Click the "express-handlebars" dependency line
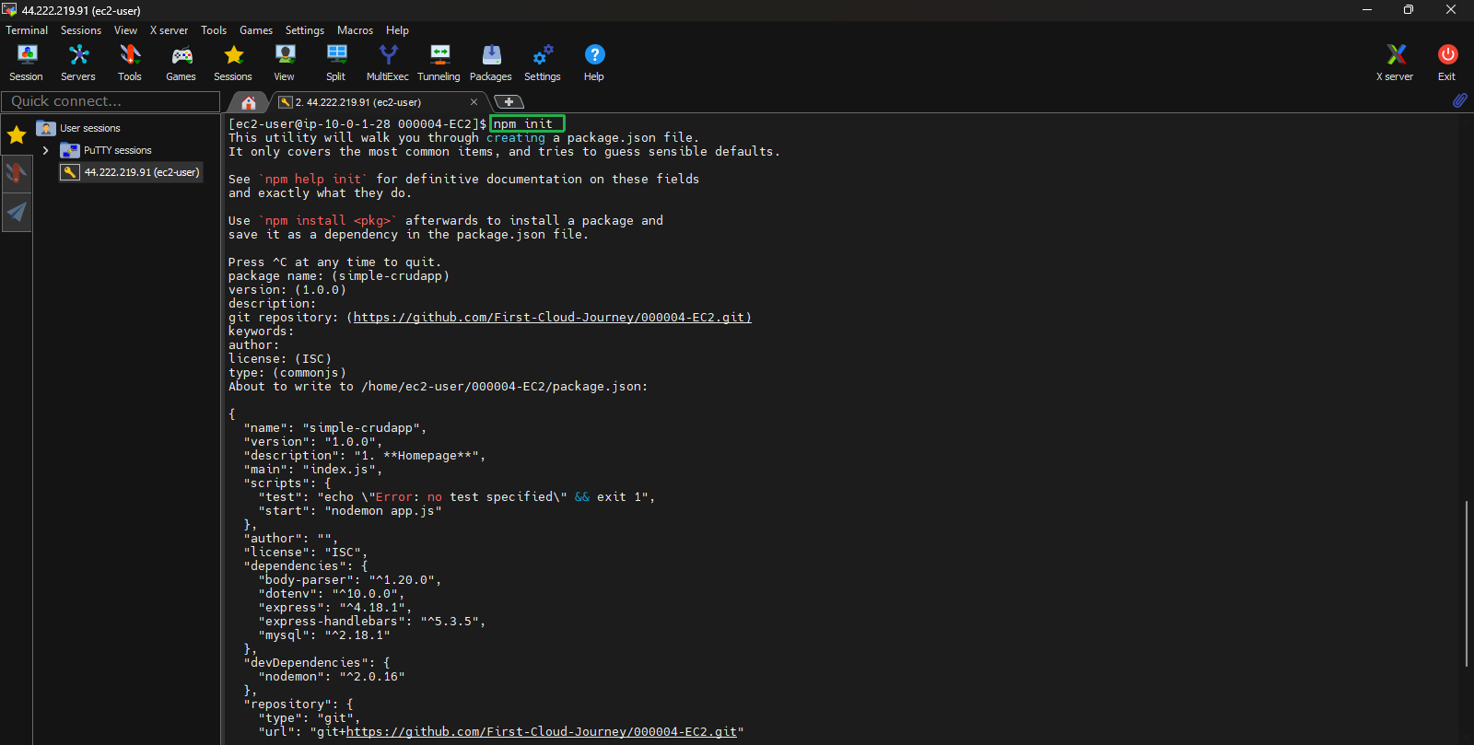Image resolution: width=1474 pixels, height=745 pixels. [372, 622]
